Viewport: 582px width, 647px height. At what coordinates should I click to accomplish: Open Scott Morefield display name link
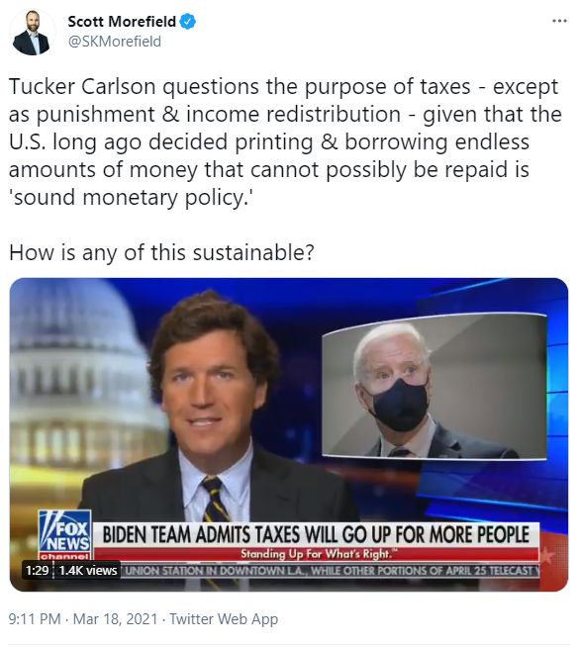click(x=122, y=22)
